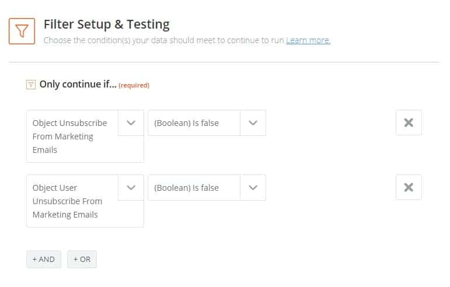Click the Filter Setup & Testing heading
Image resolution: width=450 pixels, height=287 pixels.
click(x=106, y=24)
